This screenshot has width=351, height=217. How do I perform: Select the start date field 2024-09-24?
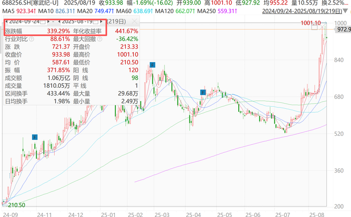(x=24, y=22)
